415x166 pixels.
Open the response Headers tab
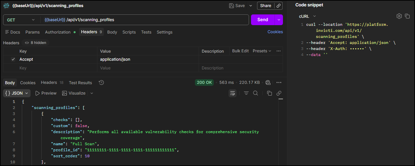pos(52,82)
